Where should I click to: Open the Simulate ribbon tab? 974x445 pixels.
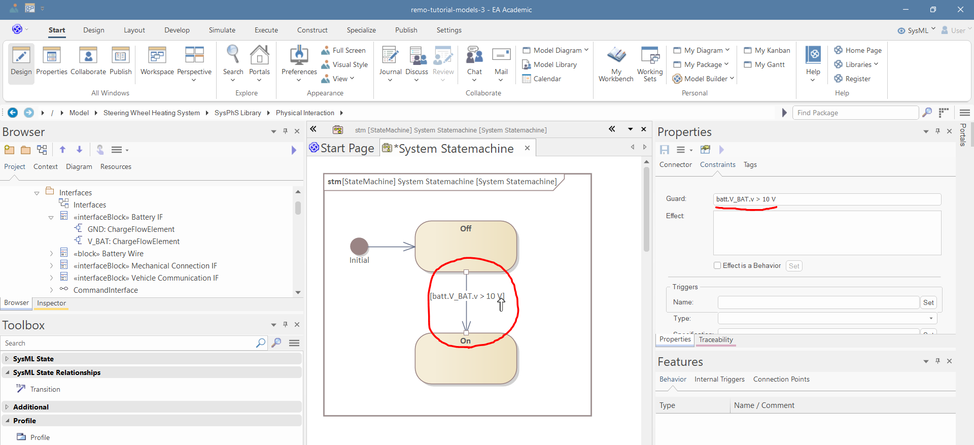click(222, 30)
